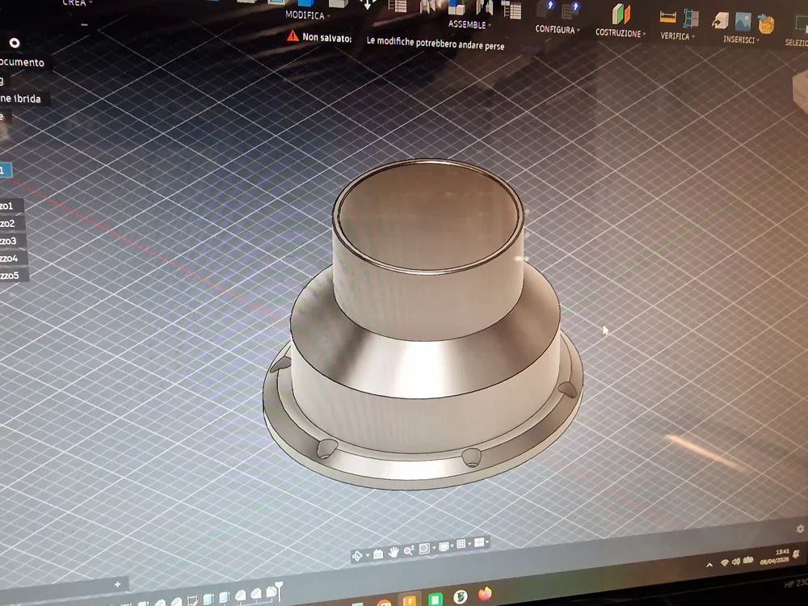Open the VERIFICA dropdown menu
The width and height of the screenshot is (808, 606).
(x=678, y=36)
